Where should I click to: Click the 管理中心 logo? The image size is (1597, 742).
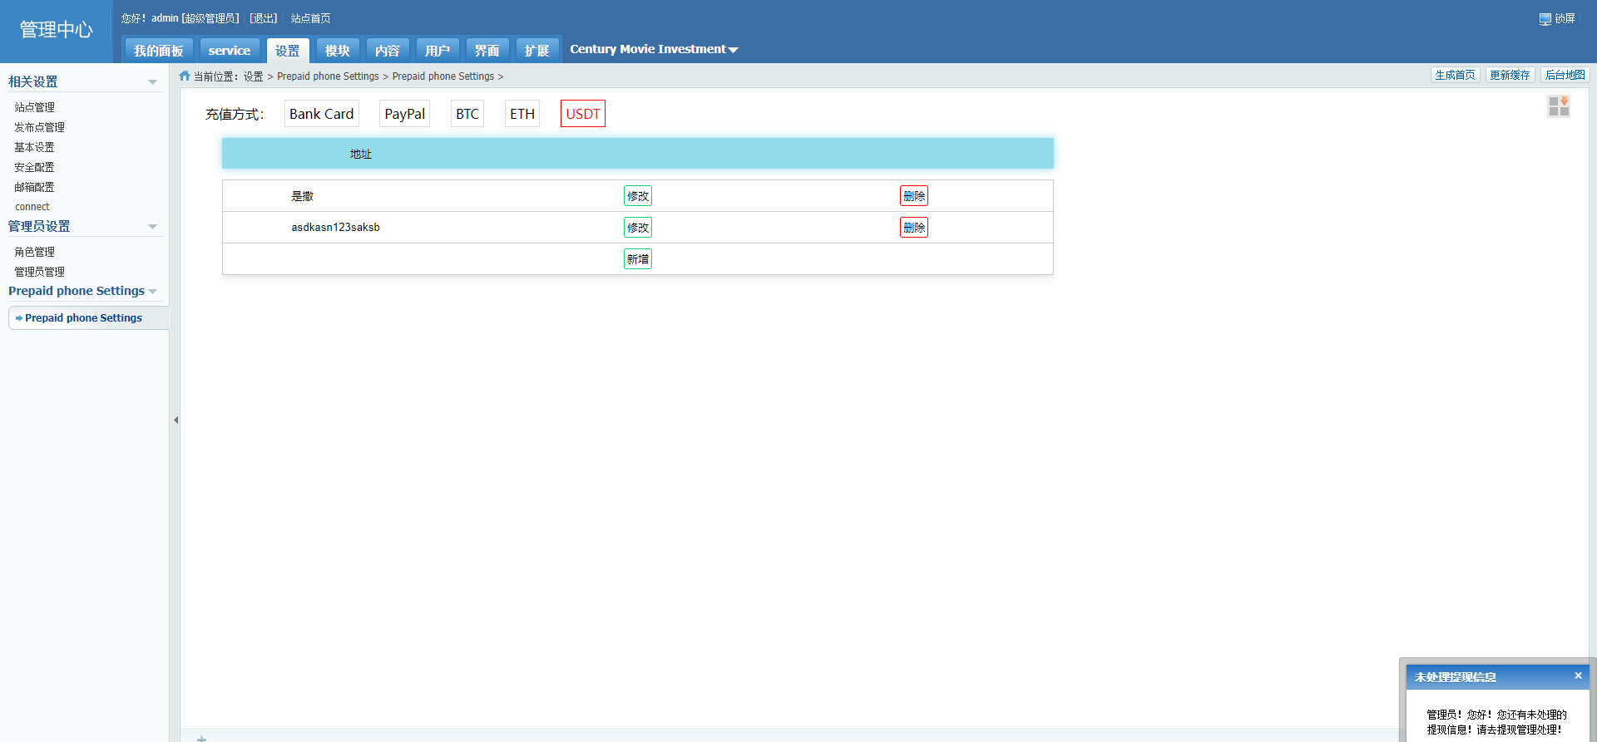coord(57,30)
